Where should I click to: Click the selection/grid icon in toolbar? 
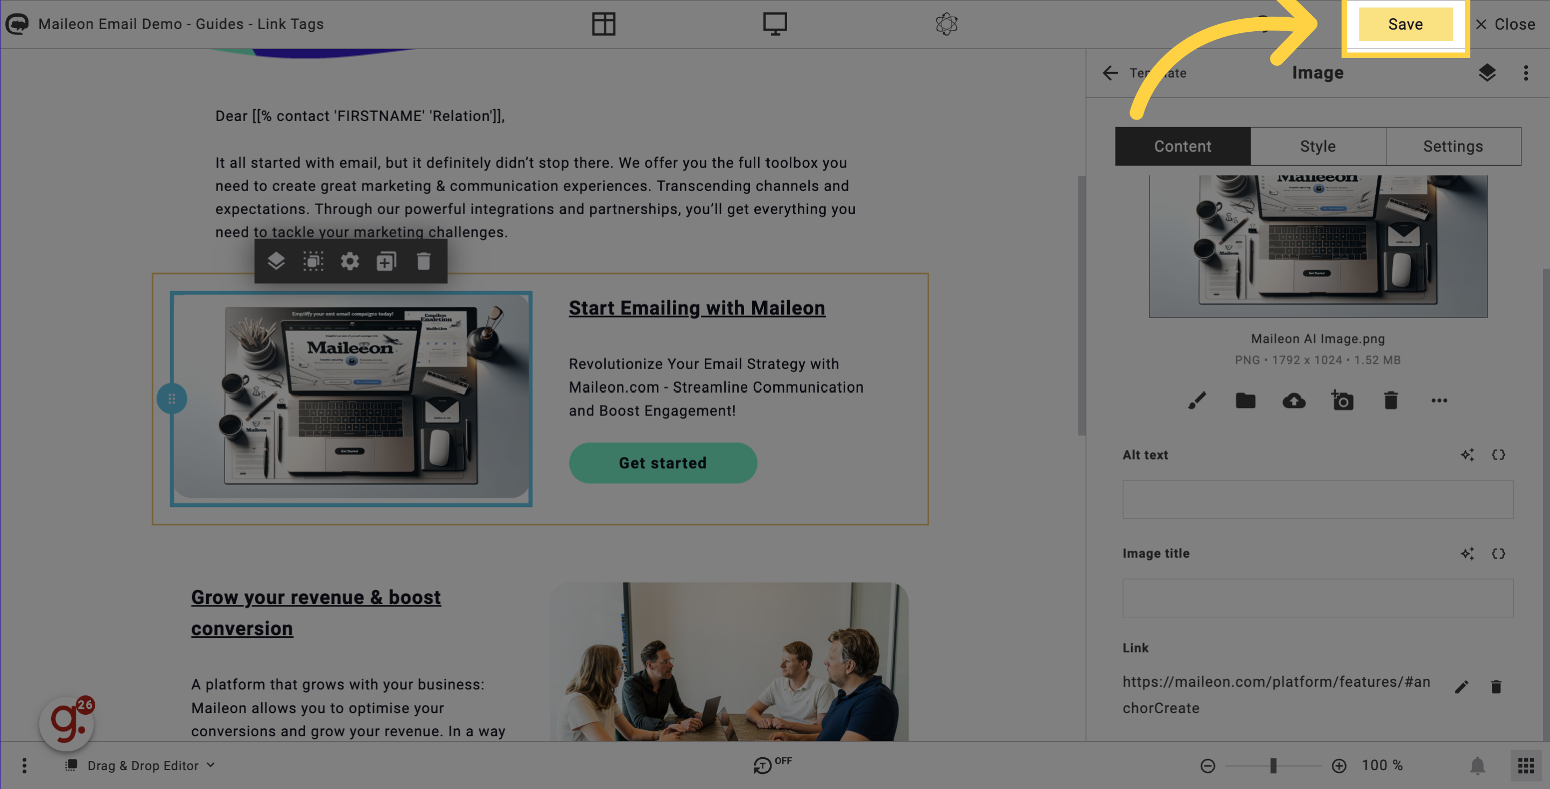point(313,260)
